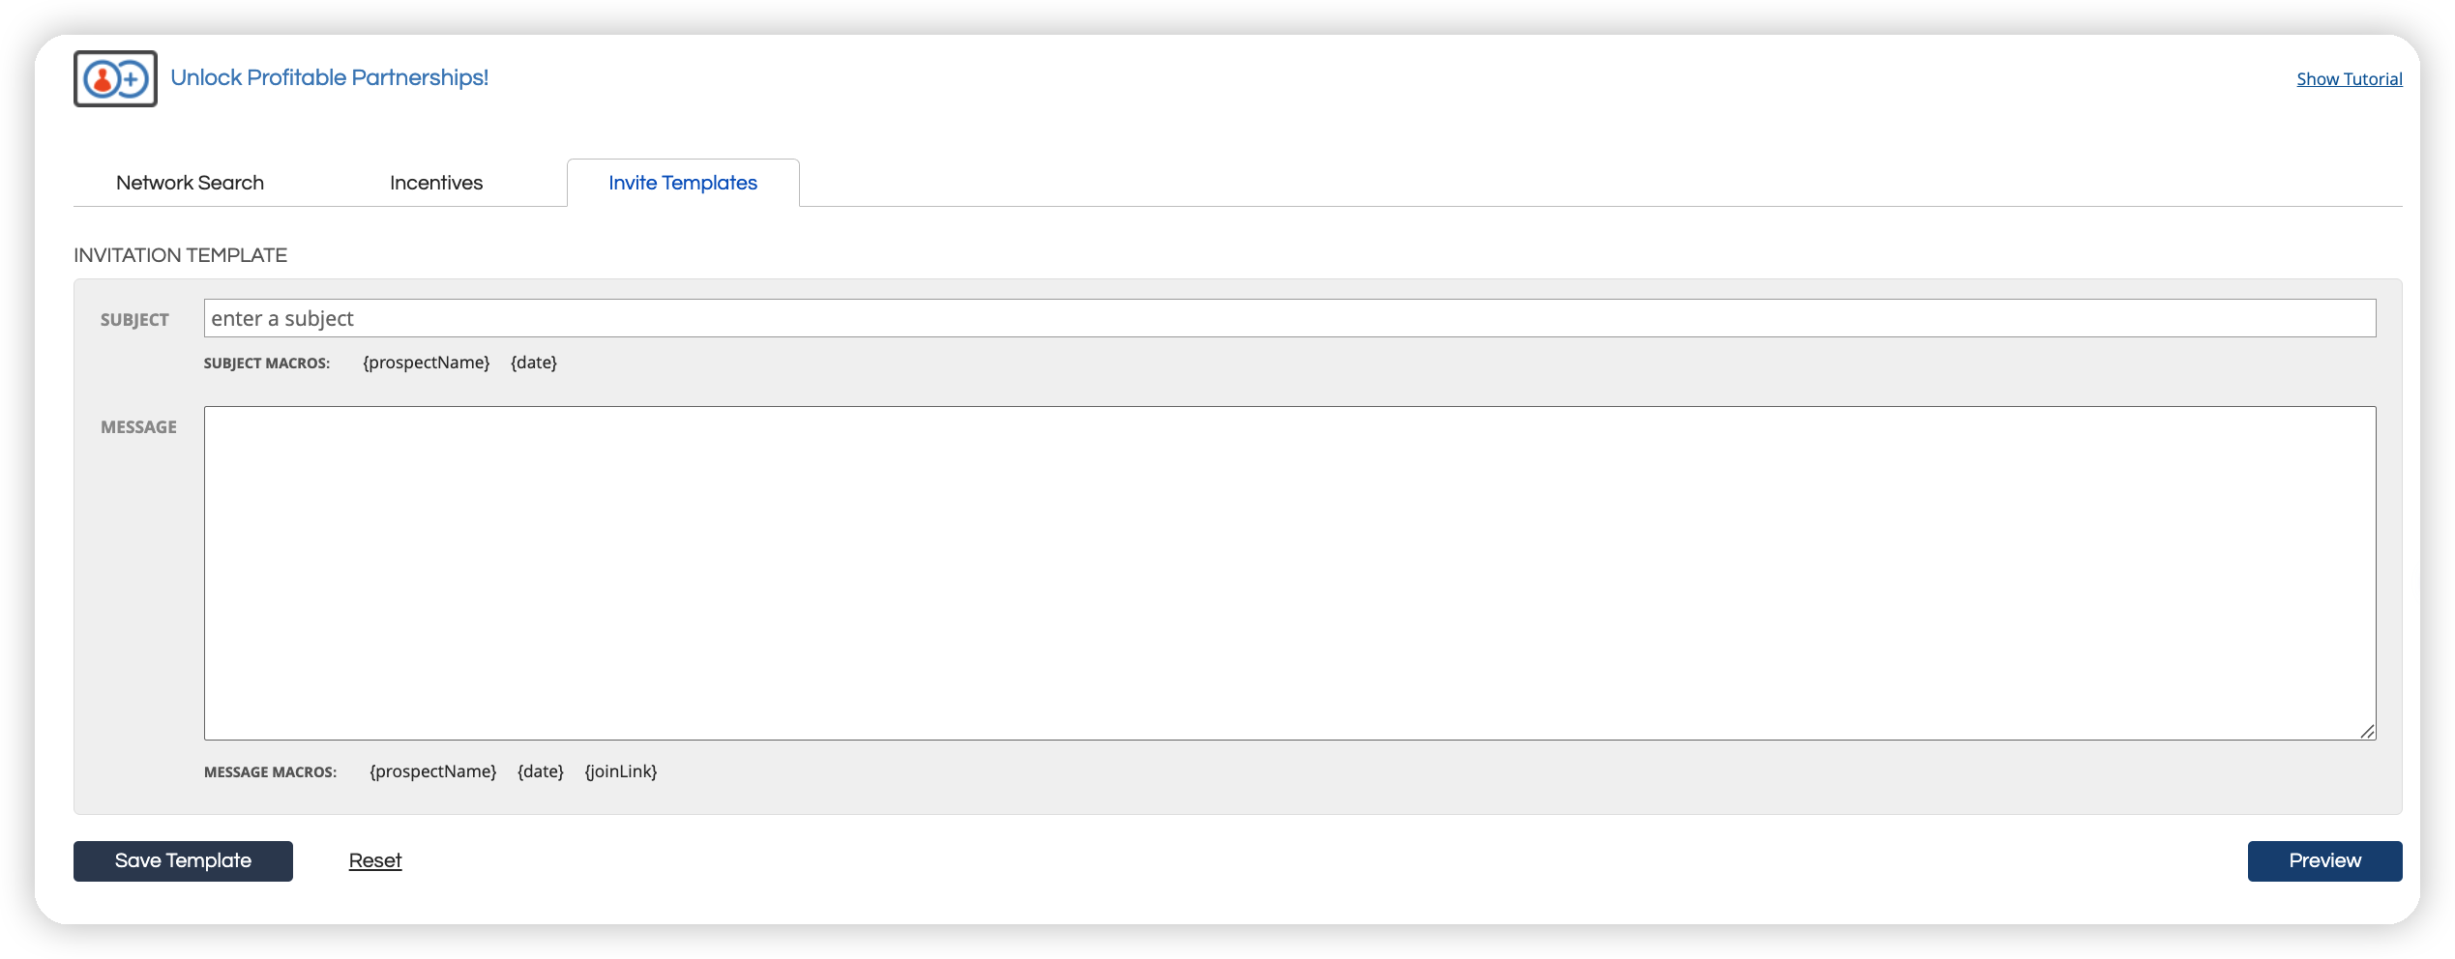This screenshot has height=959, width=2455.
Task: Preview the invitation template
Action: (x=2324, y=860)
